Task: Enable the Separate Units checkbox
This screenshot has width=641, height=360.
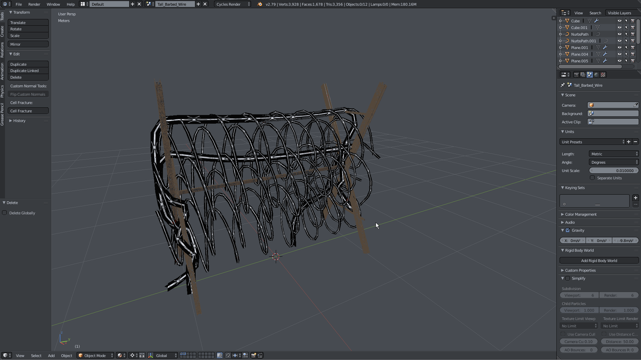Action: tap(592, 178)
